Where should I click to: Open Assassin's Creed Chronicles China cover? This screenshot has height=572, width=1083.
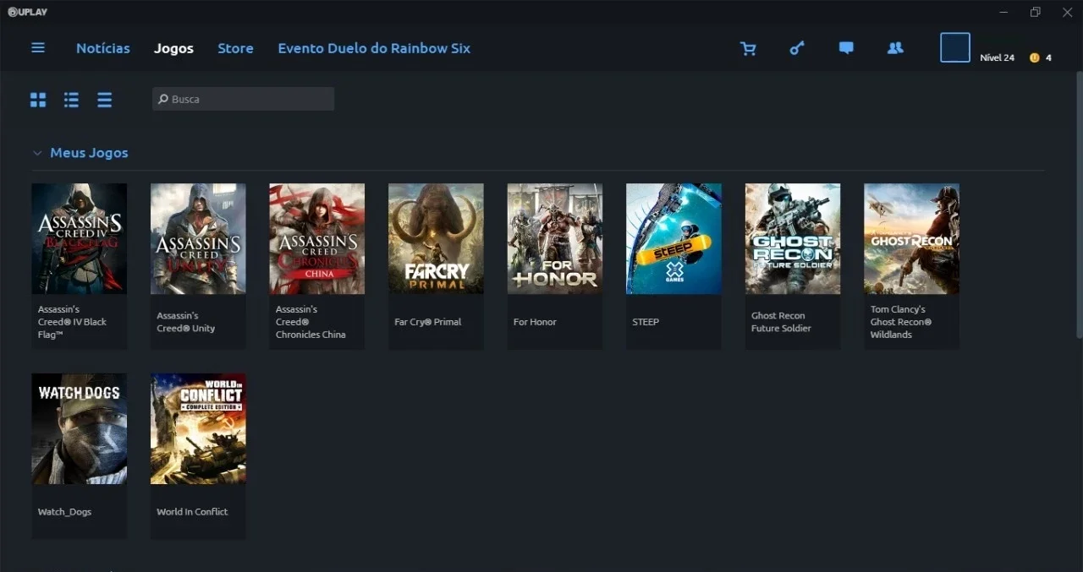coord(317,238)
